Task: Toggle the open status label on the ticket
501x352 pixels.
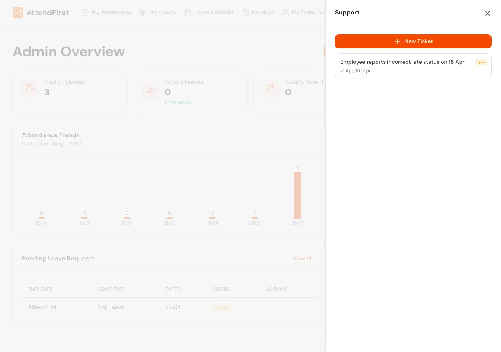Action: (481, 62)
